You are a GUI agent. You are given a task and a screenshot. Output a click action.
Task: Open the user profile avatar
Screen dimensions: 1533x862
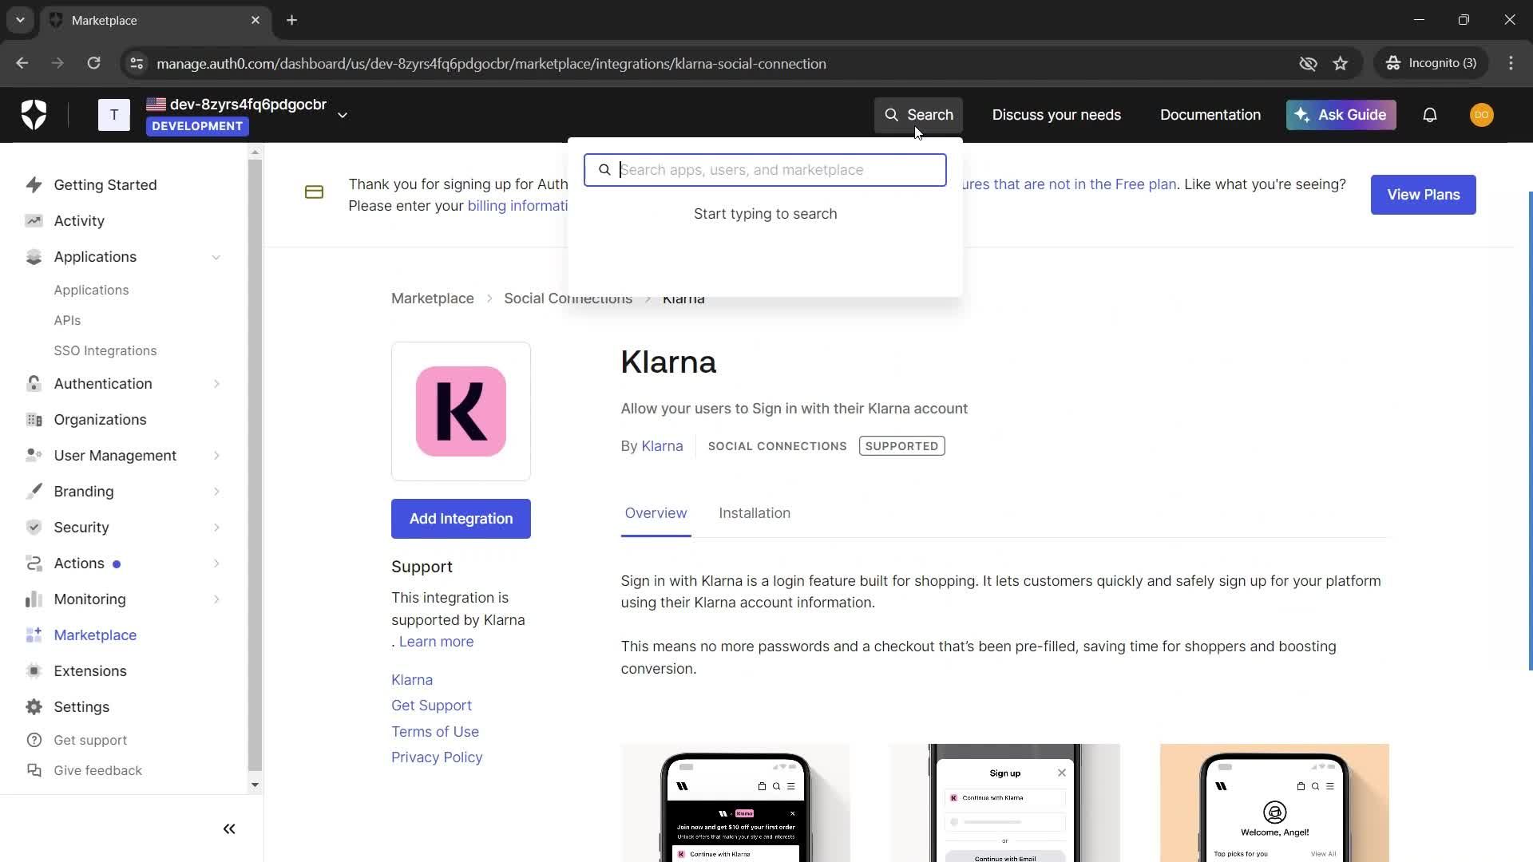tap(1482, 115)
